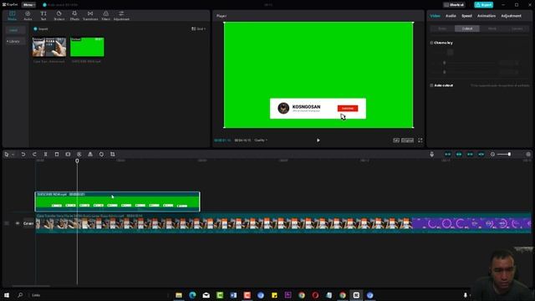Open the Media tab in top toolbar
This screenshot has width=535, height=301.
pyautogui.click(x=12, y=15)
